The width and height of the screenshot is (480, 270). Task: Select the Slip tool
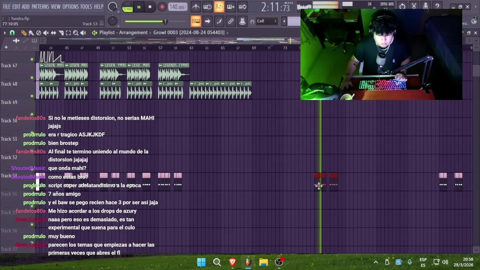(x=53, y=33)
